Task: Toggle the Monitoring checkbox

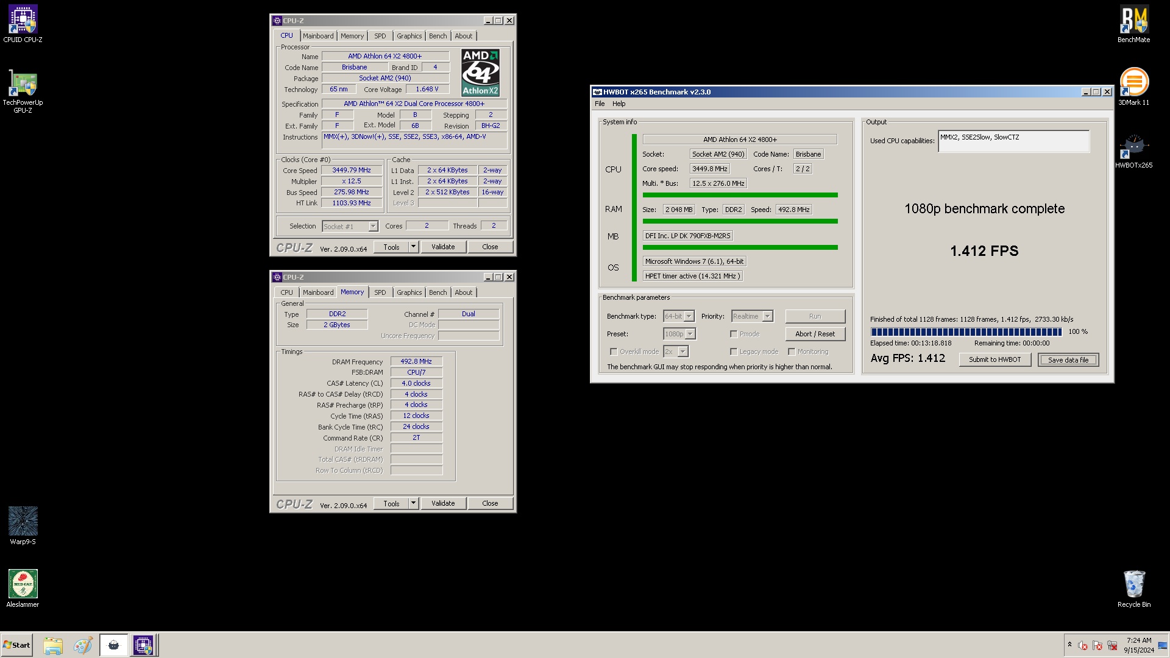Action: click(x=792, y=352)
